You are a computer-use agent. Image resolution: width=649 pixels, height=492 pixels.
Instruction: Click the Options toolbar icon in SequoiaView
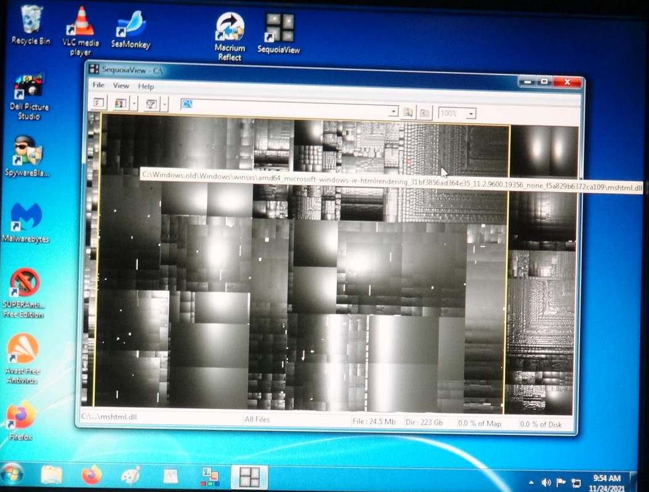(99, 103)
